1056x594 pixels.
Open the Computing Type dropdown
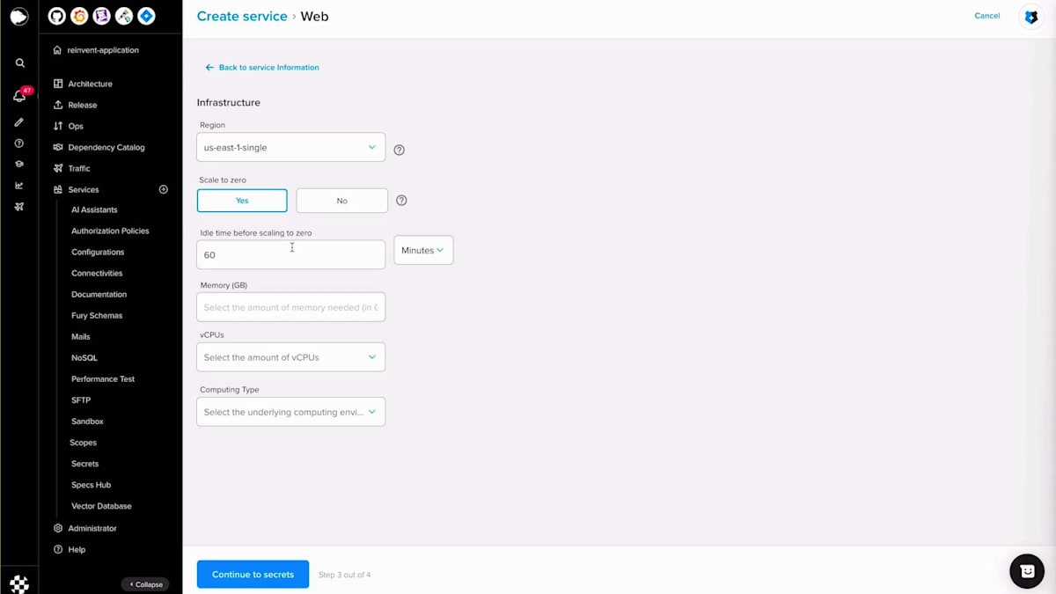click(x=290, y=412)
